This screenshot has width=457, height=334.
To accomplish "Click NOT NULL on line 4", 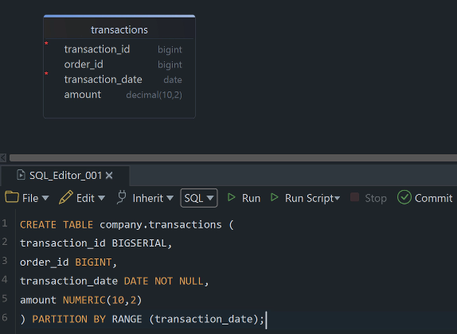I will (179, 281).
